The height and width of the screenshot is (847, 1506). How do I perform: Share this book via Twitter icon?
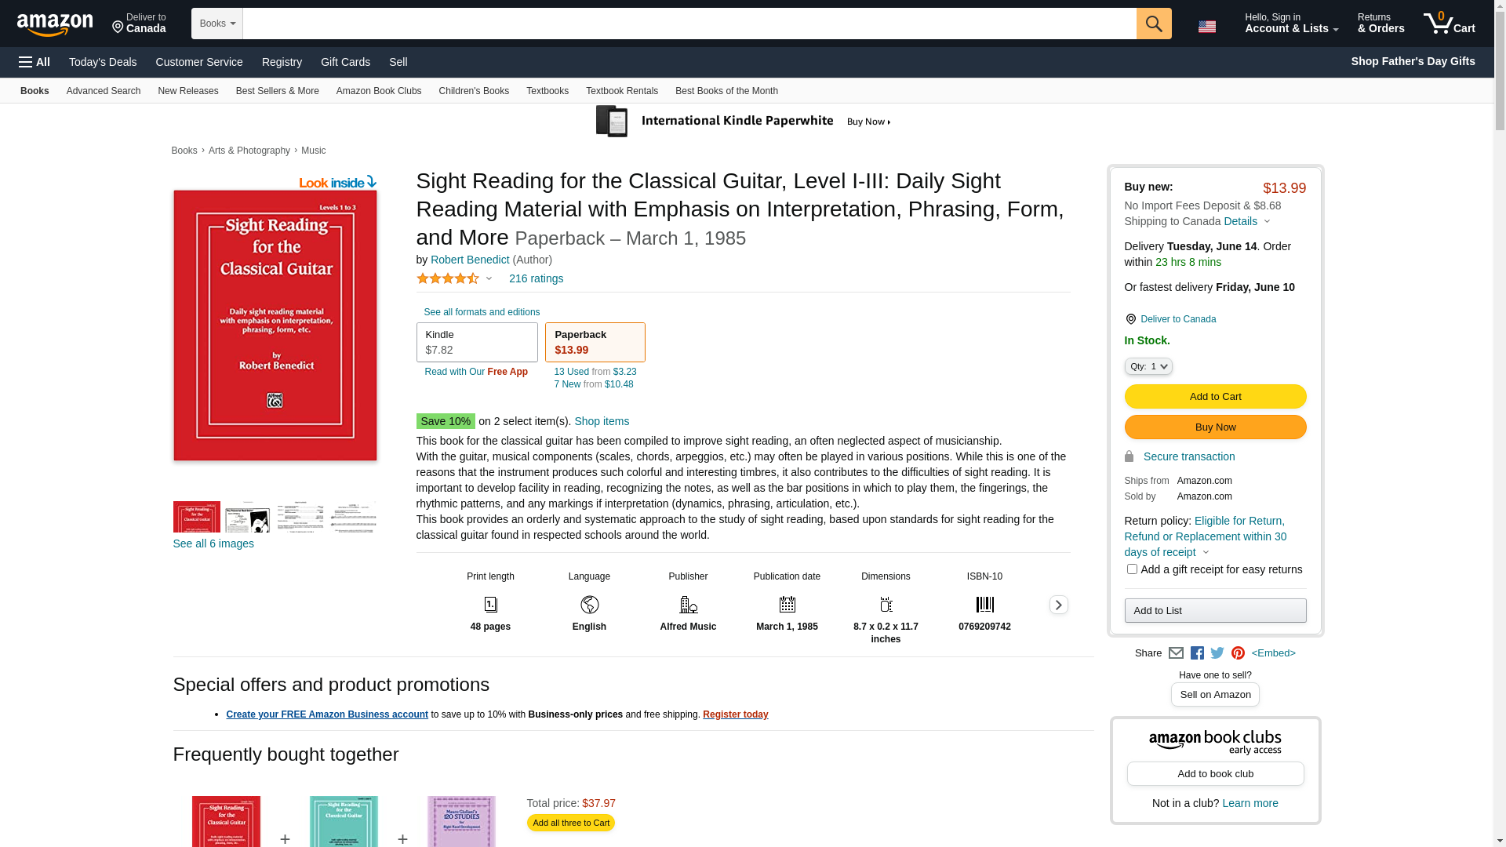(x=1217, y=653)
